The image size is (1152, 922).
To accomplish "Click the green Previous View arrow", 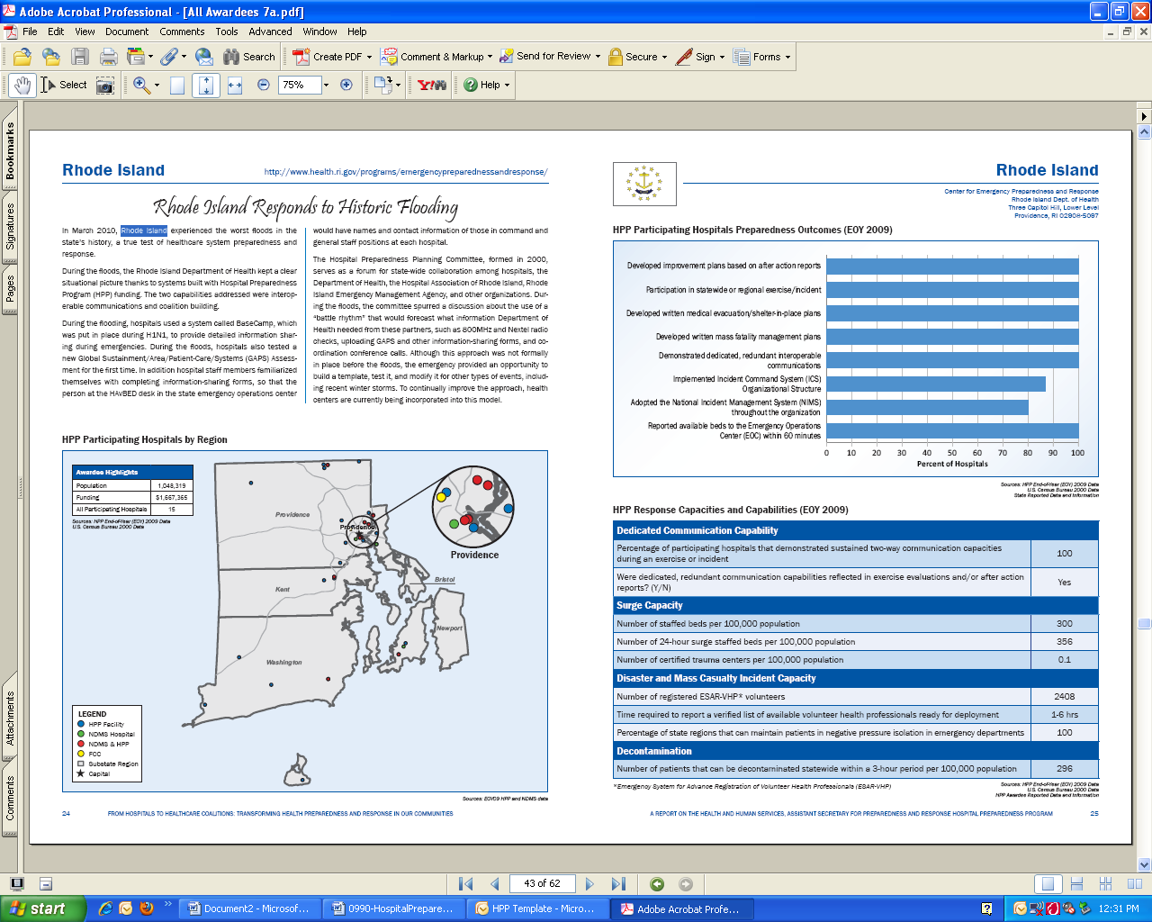I will [657, 883].
